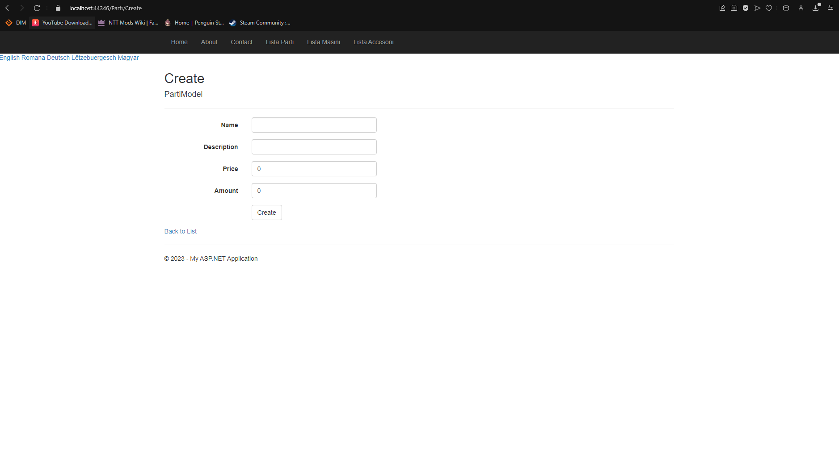Click the Price input showing 0

(x=314, y=169)
